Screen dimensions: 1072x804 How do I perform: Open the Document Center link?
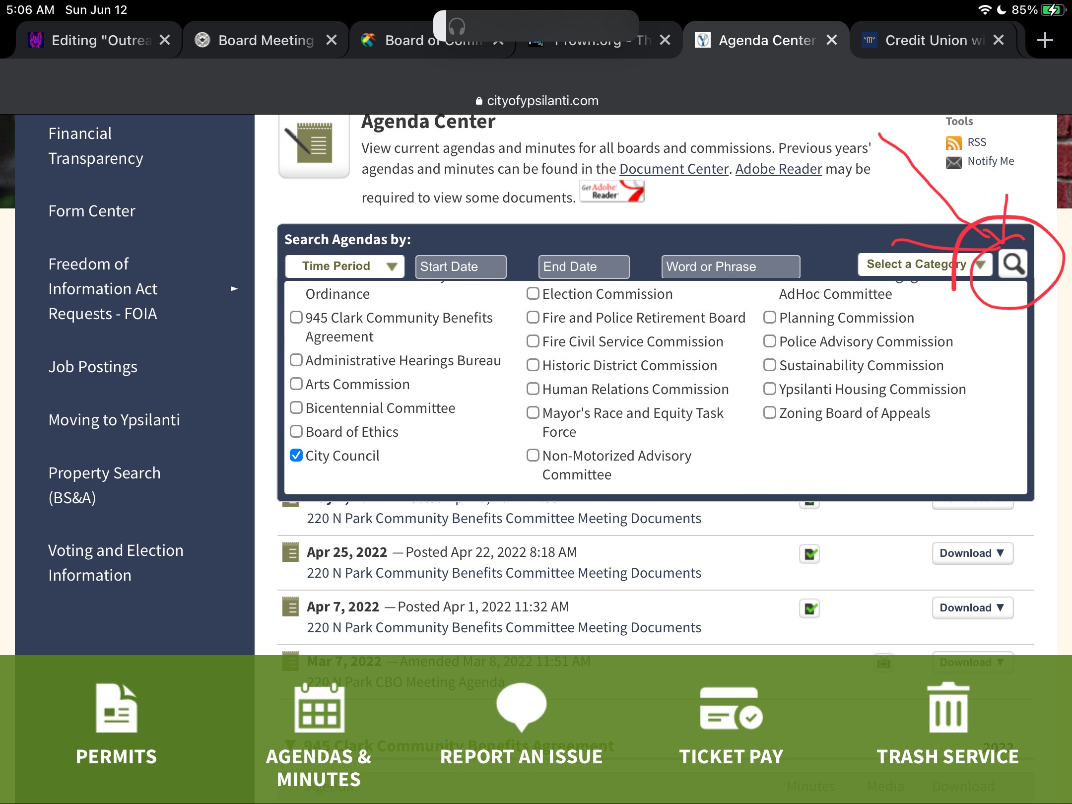click(x=673, y=169)
